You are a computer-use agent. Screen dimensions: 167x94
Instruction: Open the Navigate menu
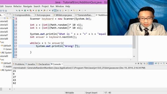click(28, 6)
